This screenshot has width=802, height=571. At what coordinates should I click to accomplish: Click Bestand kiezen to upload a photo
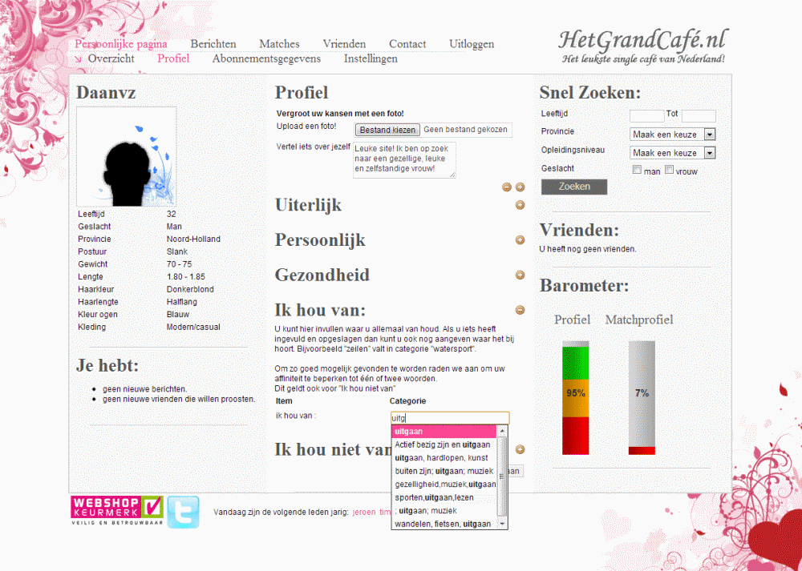pyautogui.click(x=387, y=130)
